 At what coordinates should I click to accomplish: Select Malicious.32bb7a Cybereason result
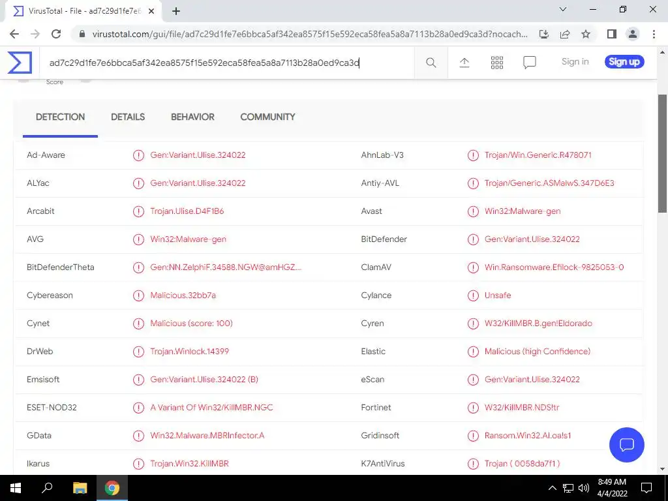pos(183,296)
